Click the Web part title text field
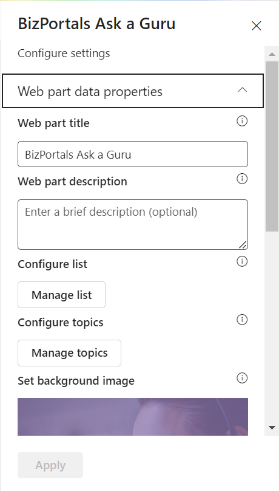 [x=133, y=154]
